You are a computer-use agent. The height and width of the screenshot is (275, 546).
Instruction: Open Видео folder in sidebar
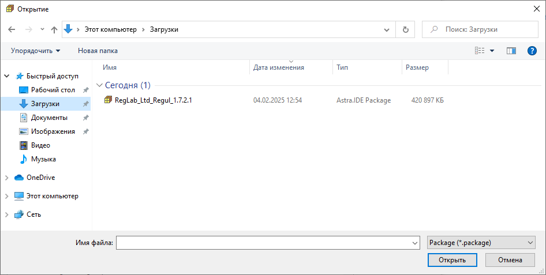40,145
